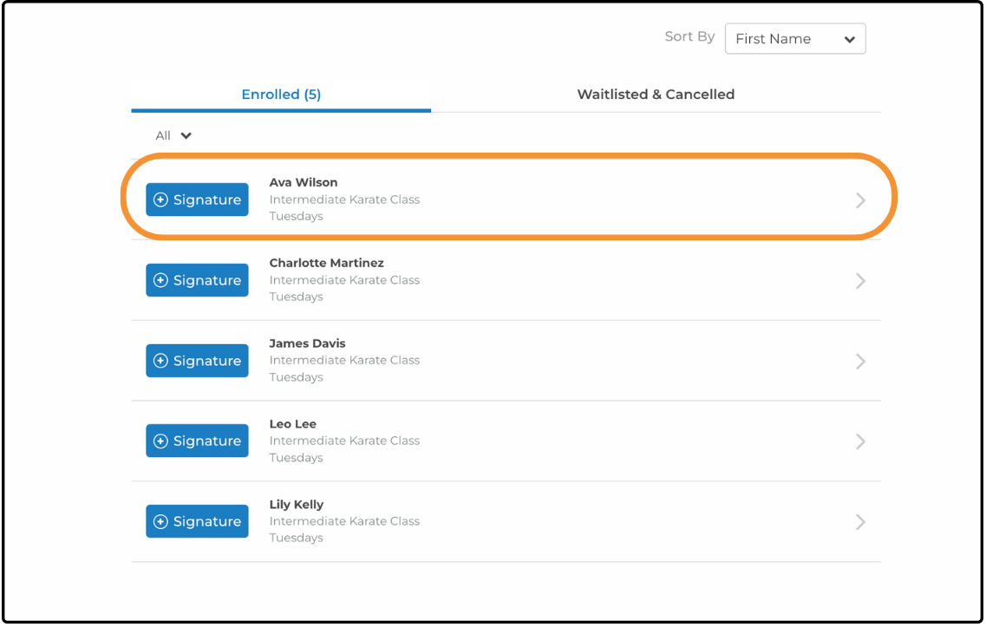The width and height of the screenshot is (986, 627).
Task: Click Intermediate Karate Class under Charlotte Martinez
Action: (x=344, y=280)
